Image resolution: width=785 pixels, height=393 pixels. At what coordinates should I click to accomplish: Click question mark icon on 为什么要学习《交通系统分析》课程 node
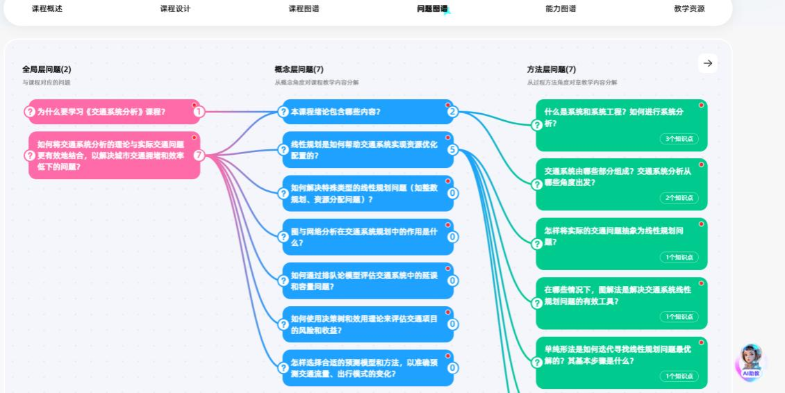pos(30,112)
